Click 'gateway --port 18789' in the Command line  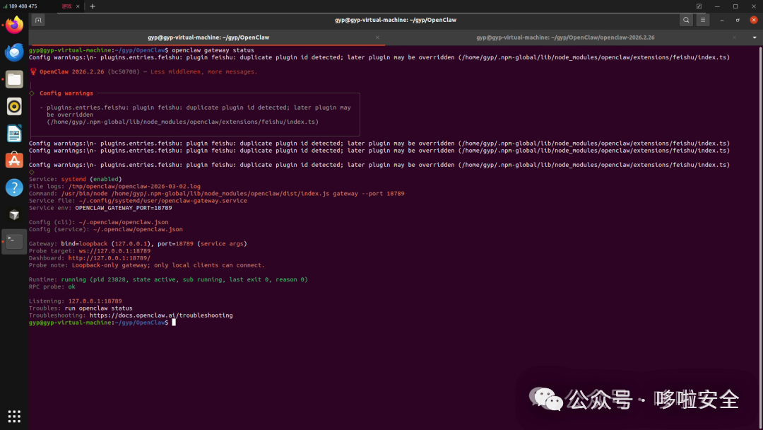pos(369,193)
